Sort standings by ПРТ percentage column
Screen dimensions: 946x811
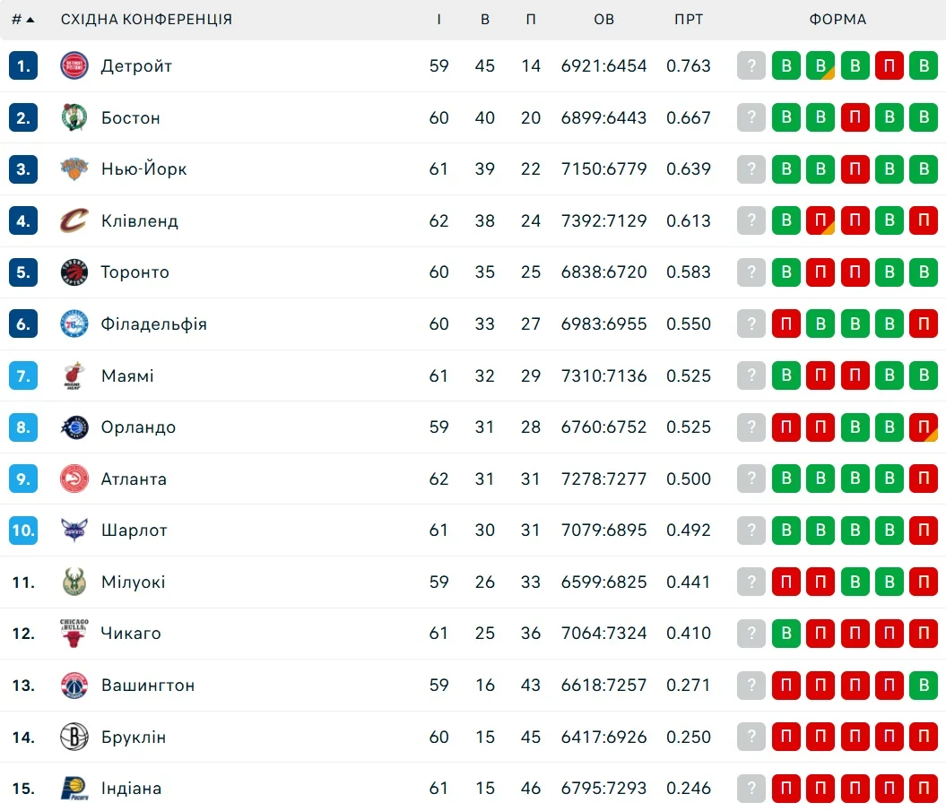coord(689,20)
